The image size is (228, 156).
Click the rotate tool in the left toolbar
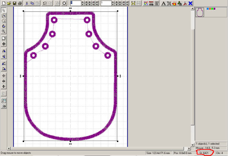tap(4, 26)
